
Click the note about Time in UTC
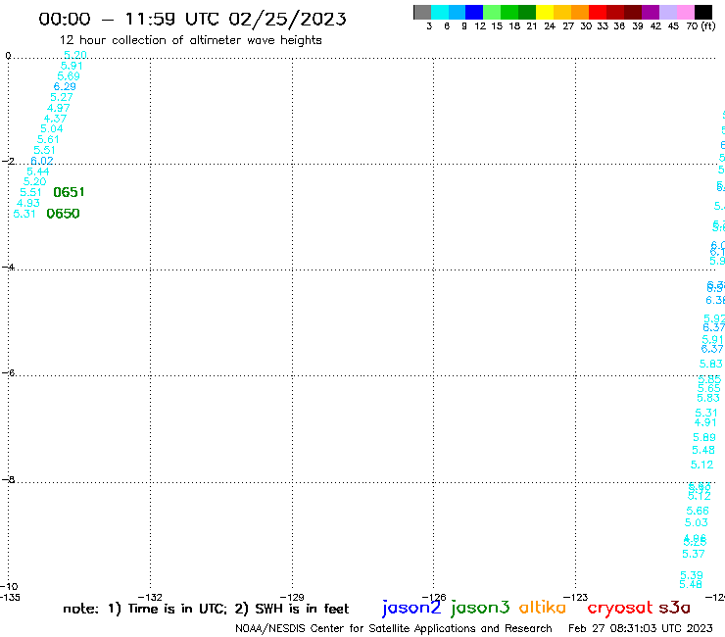coord(206,609)
